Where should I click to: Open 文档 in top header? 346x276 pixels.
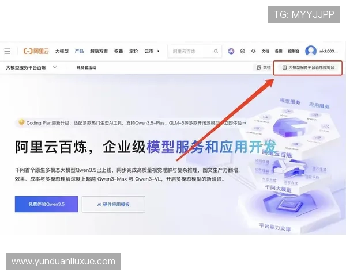coord(265,51)
